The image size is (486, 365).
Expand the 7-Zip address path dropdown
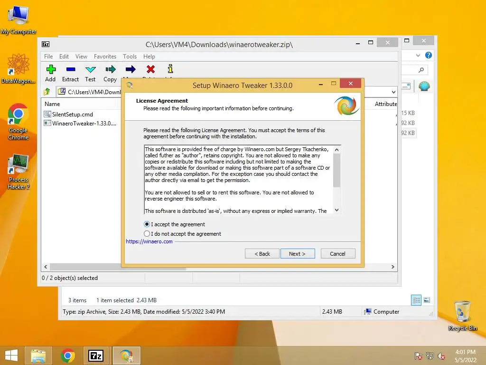coord(393,92)
